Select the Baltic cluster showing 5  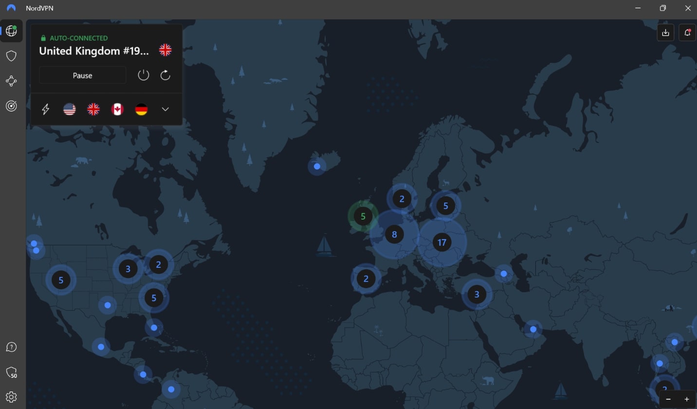coord(445,205)
